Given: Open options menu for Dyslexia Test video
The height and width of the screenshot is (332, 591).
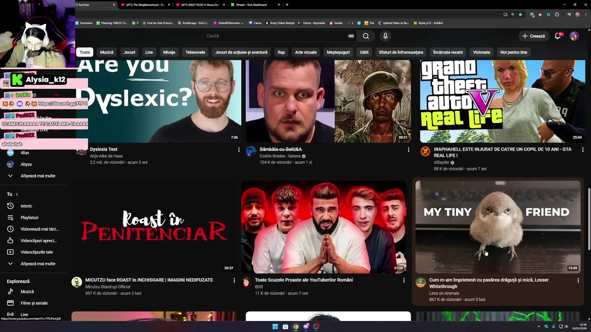Looking at the screenshot, I should (239, 149).
